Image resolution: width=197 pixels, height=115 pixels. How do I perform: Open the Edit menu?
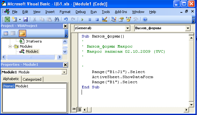tap(25, 12)
